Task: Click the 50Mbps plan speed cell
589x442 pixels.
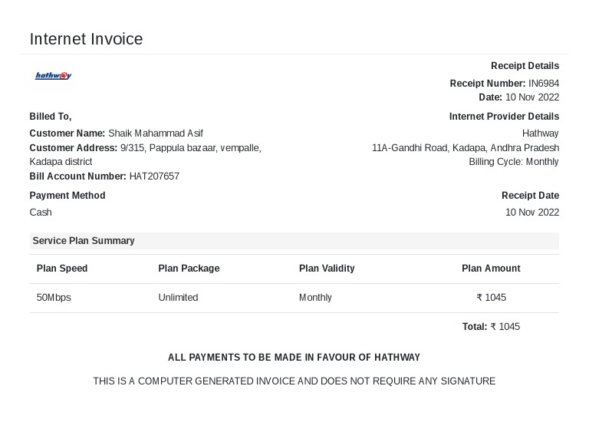Action: point(54,298)
